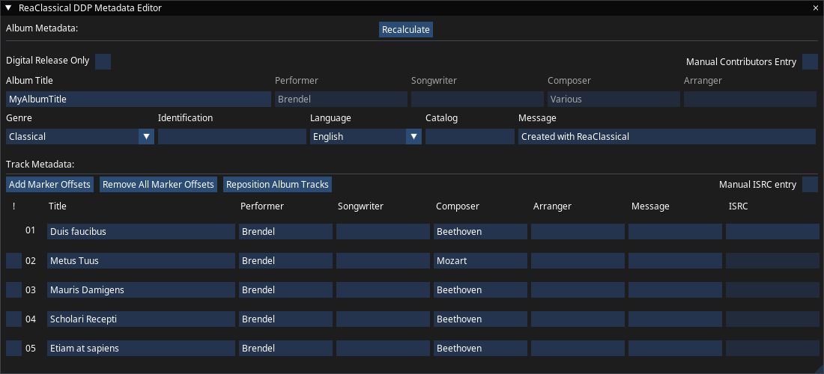824x374 pixels.
Task: Click track 01 Arranger field
Action: click(578, 231)
